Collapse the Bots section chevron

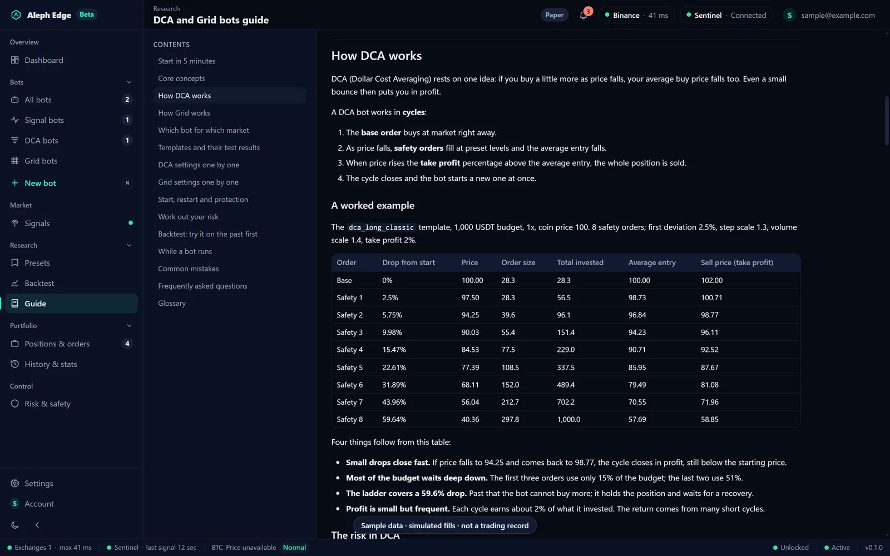[129, 82]
